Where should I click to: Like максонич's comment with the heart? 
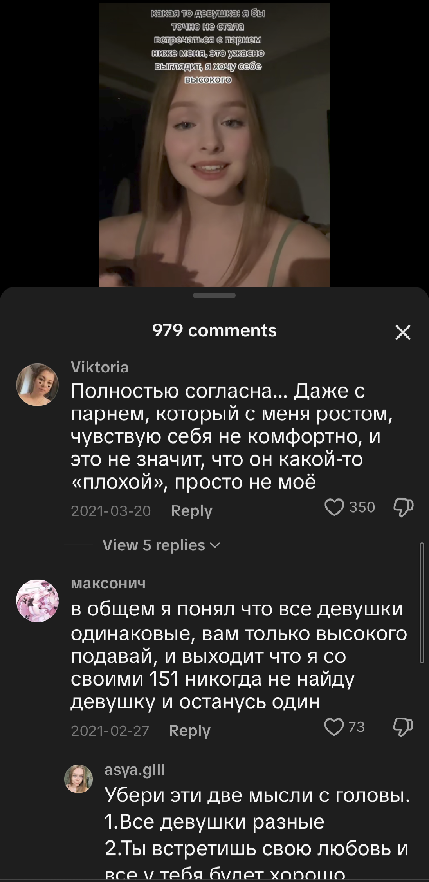334,727
